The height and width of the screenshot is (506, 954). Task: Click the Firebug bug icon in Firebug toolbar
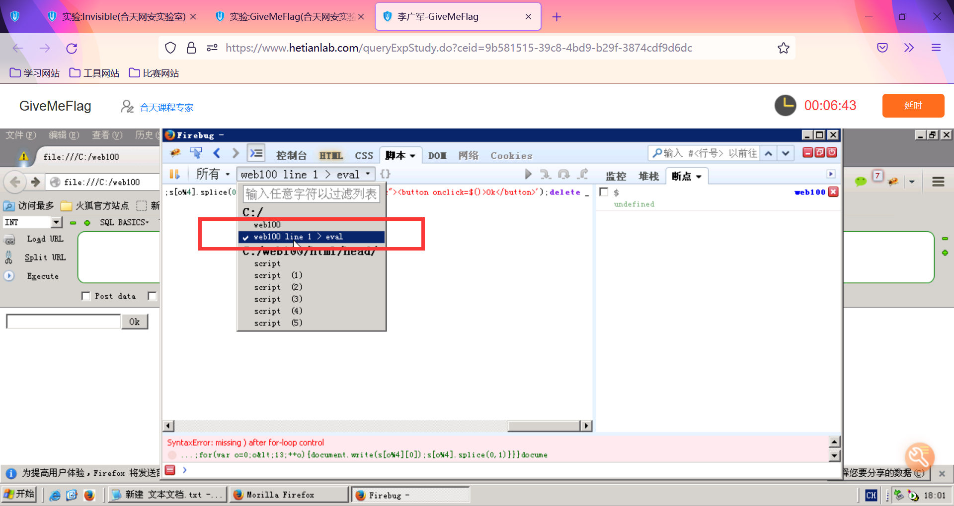(175, 153)
